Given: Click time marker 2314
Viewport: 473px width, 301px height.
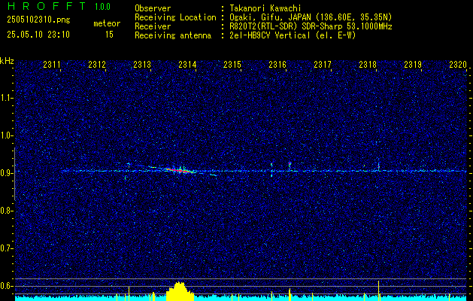Looking at the screenshot, I should 187,64.
